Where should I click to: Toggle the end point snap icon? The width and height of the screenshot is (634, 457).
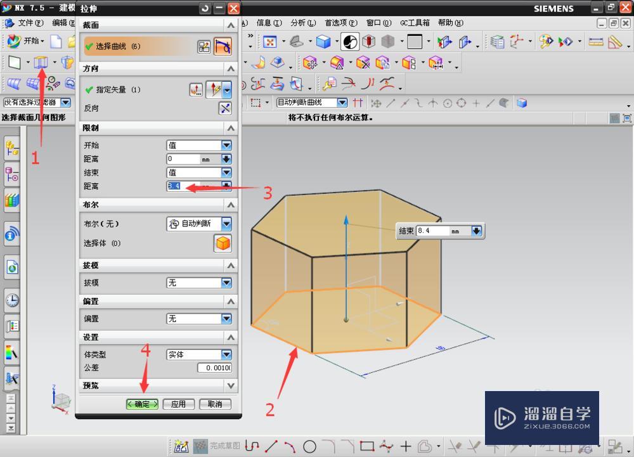tap(391, 103)
